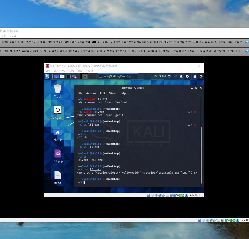Viewport: 249px width, 239px height.
Task: Click the 10:53 AM clock in panel
Action: pos(160,76)
